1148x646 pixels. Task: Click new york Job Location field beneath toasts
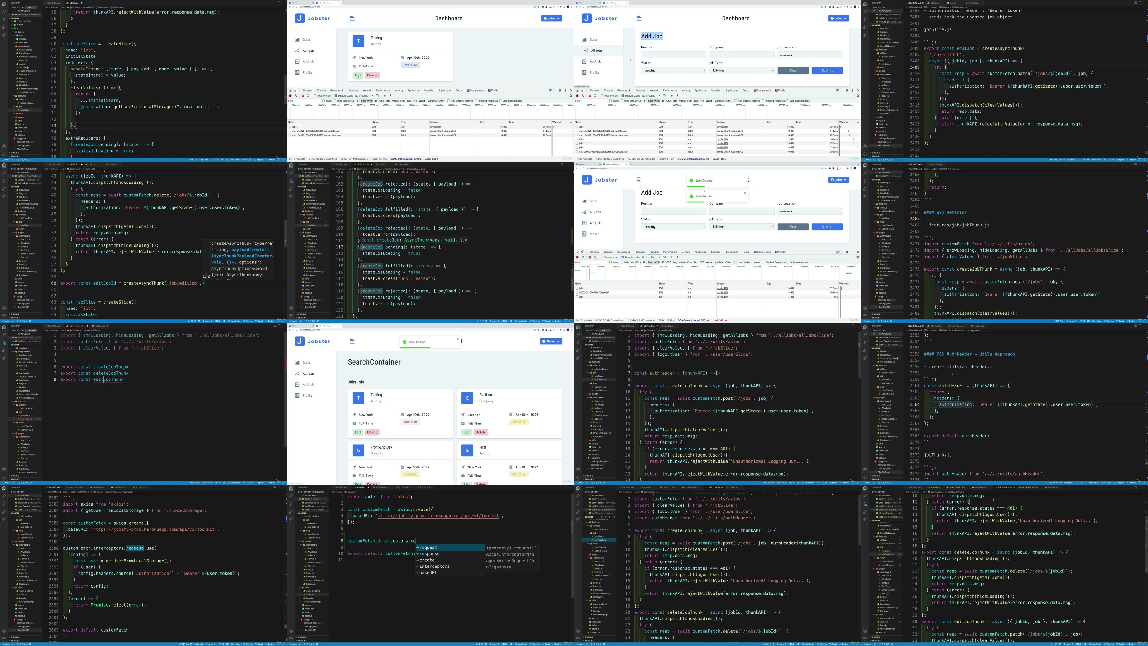click(810, 211)
